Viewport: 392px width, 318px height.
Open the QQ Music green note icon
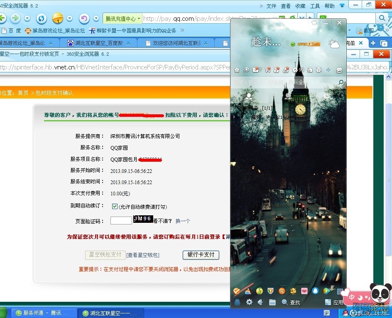point(260,291)
